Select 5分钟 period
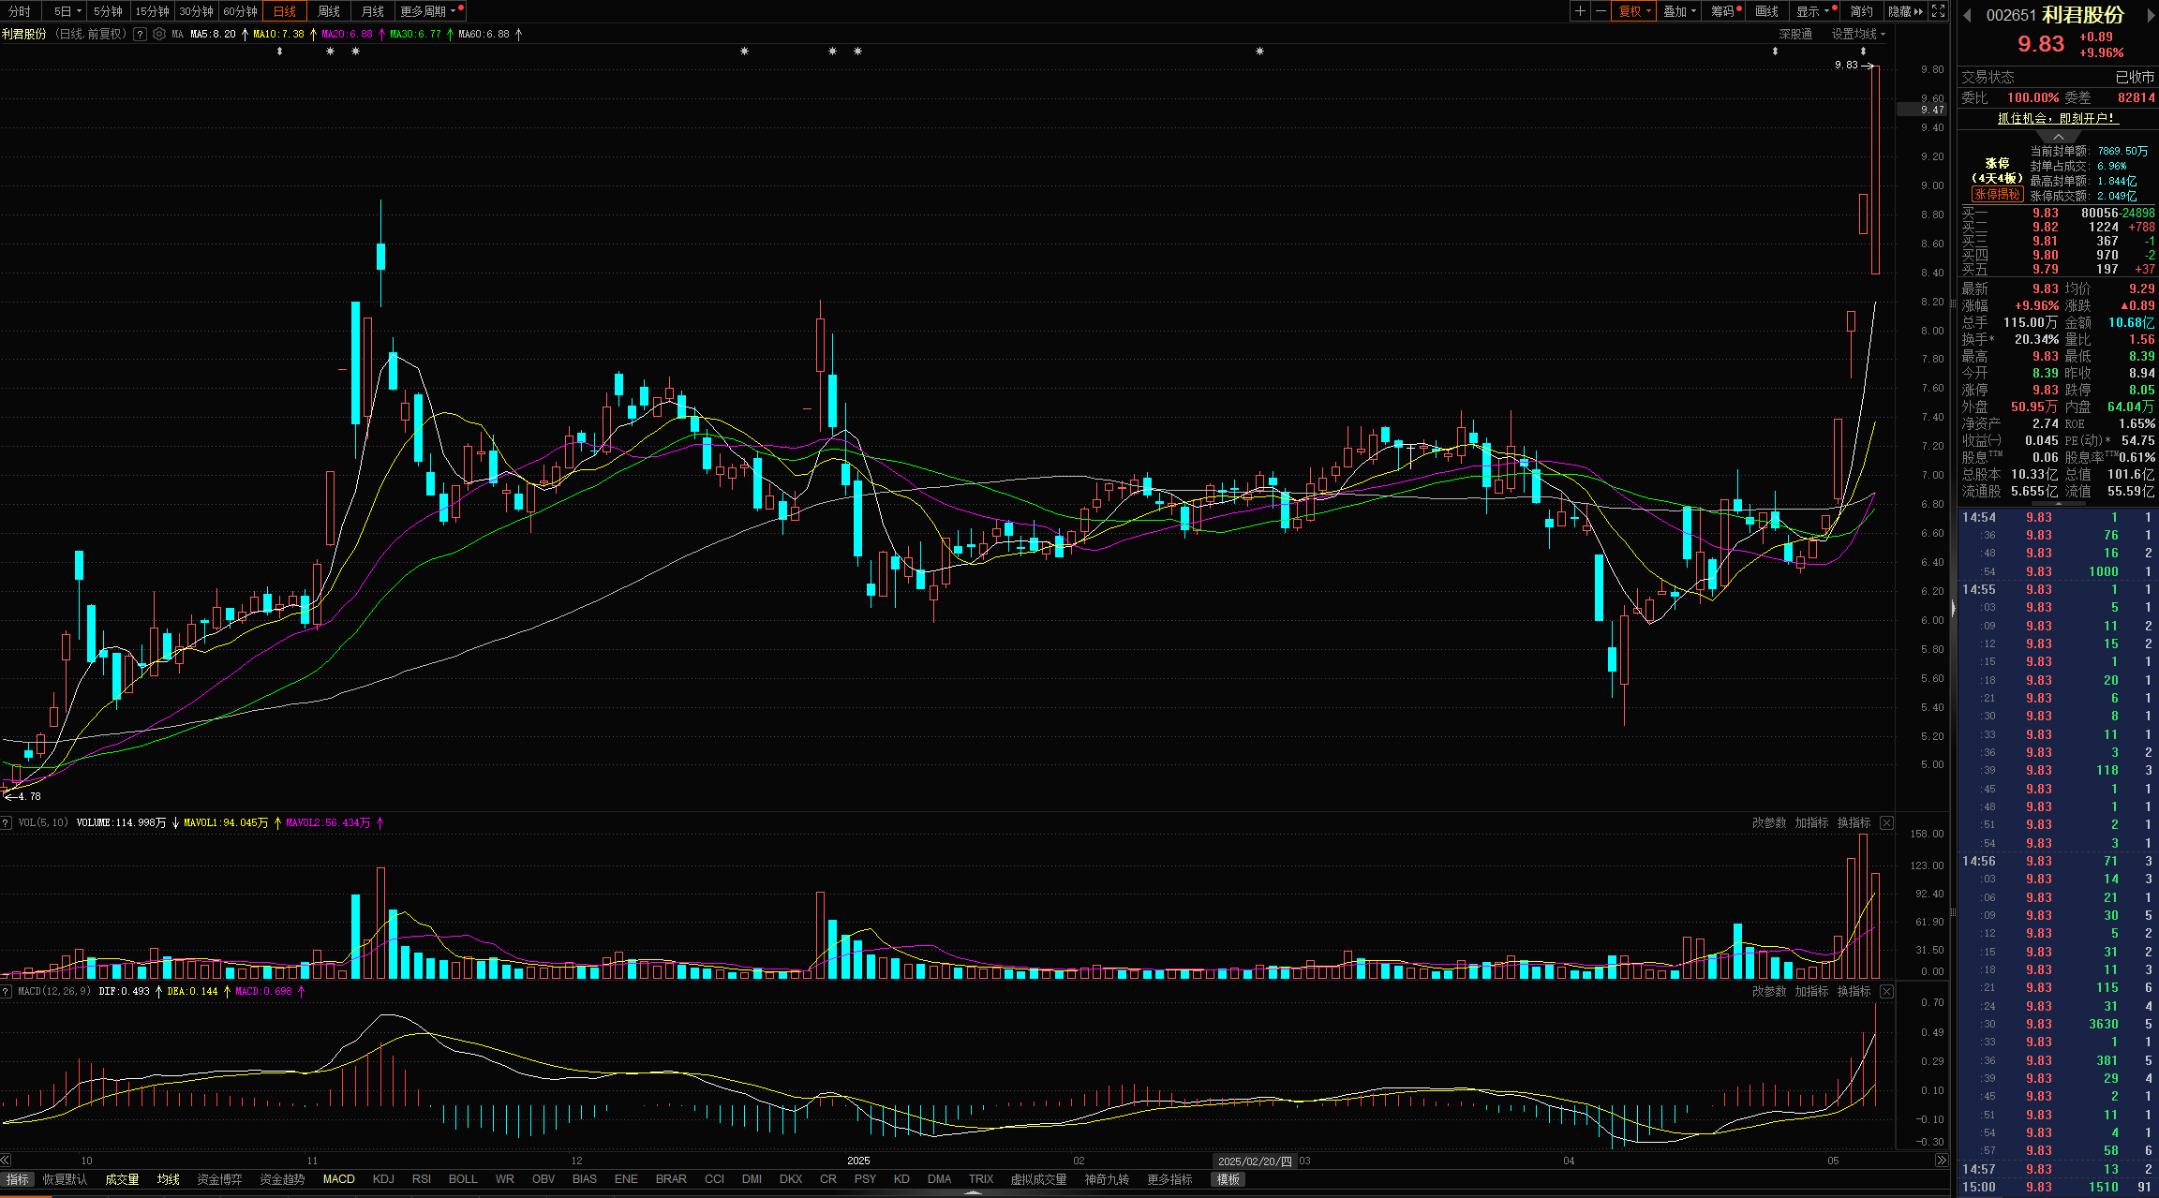Screen dimensions: 2159x1198 (108, 11)
